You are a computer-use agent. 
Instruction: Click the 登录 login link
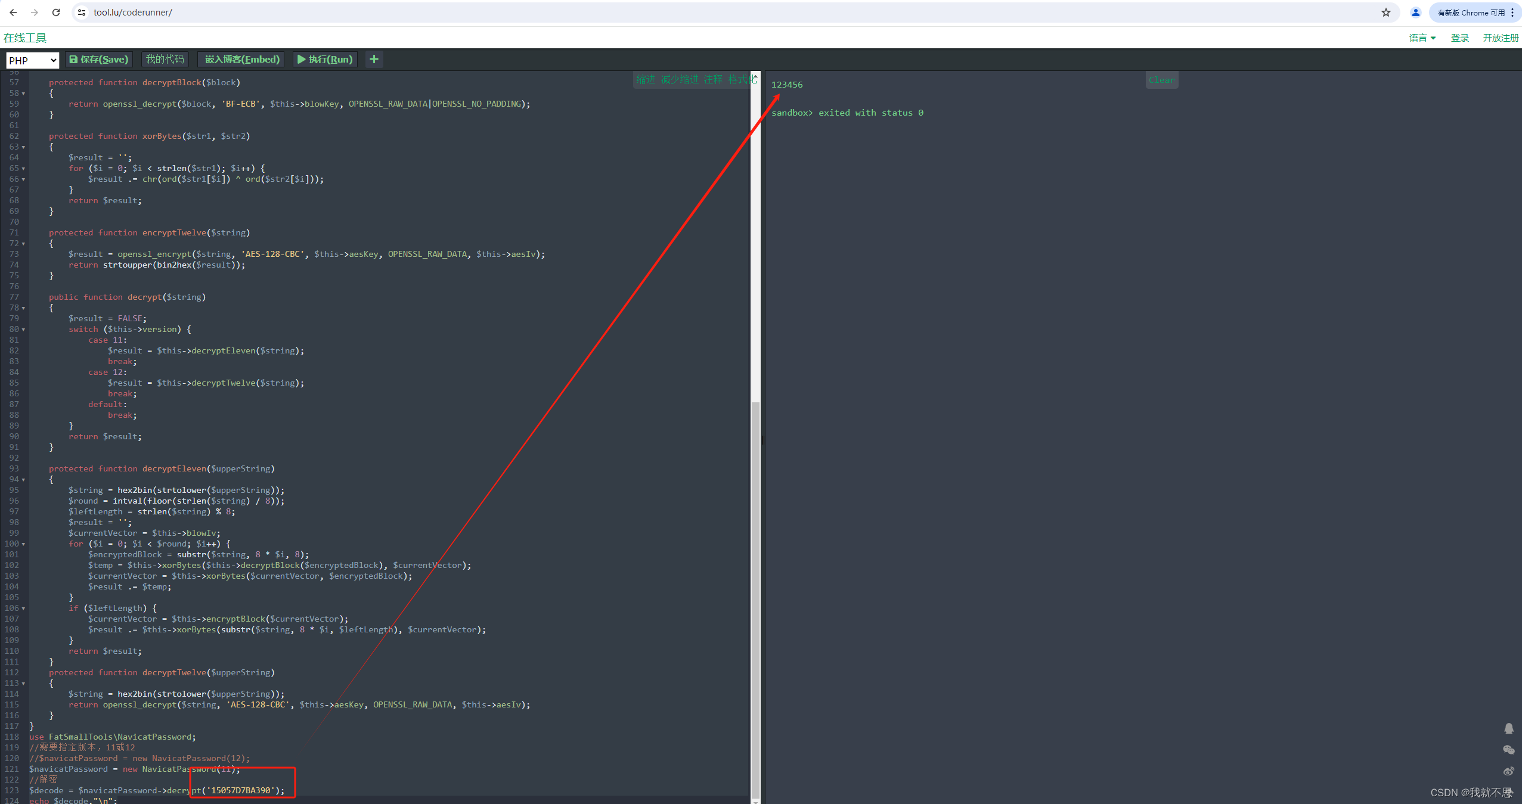tap(1459, 38)
